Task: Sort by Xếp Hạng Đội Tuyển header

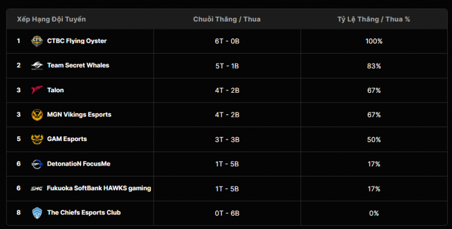Action: point(52,19)
